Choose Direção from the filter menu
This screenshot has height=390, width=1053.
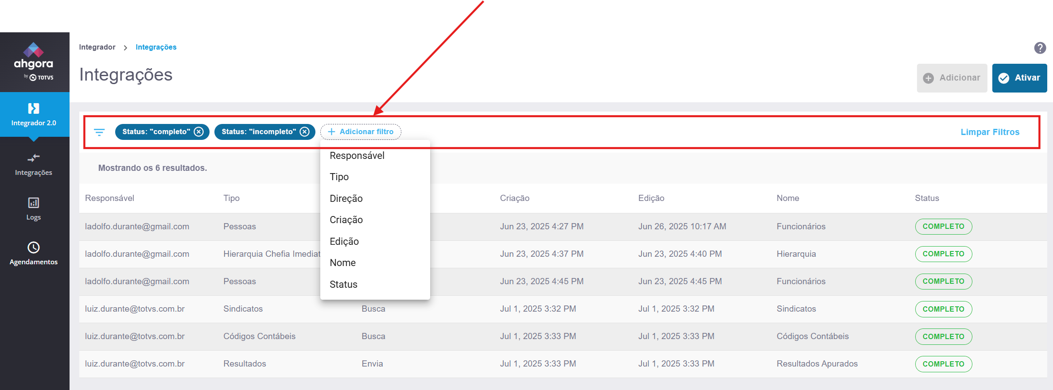[x=375, y=198]
